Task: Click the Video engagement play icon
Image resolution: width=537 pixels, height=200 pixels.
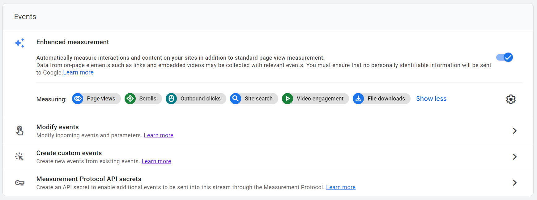Action: [288, 99]
